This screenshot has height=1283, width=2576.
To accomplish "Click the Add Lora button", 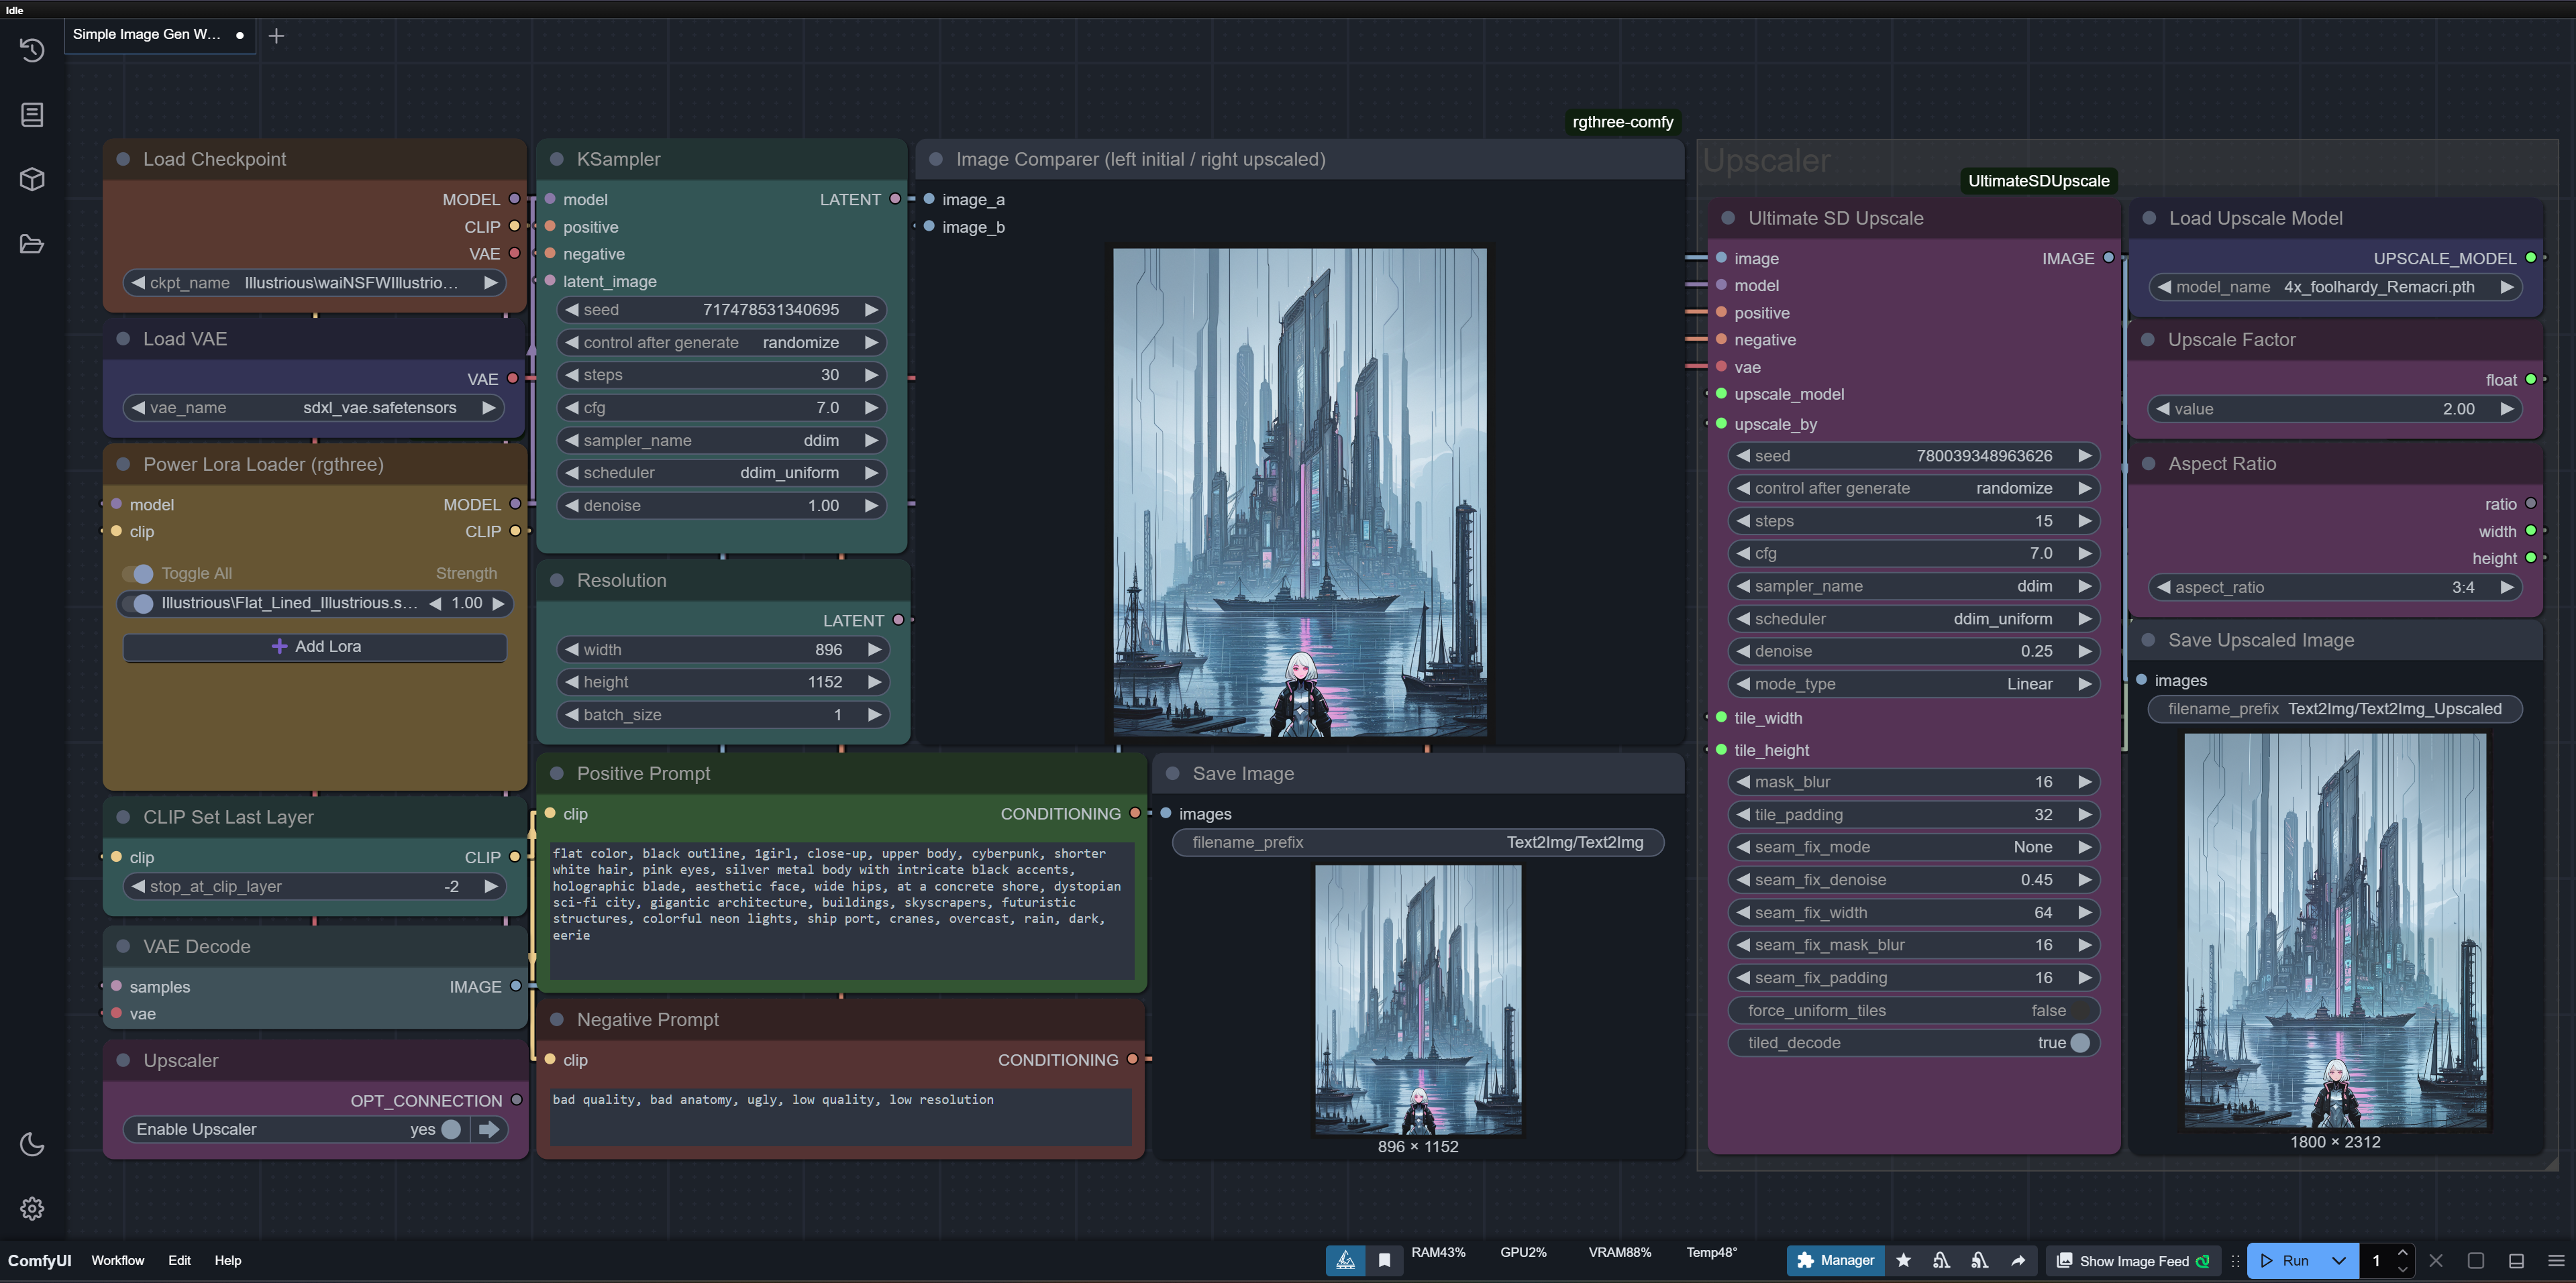I will [315, 647].
